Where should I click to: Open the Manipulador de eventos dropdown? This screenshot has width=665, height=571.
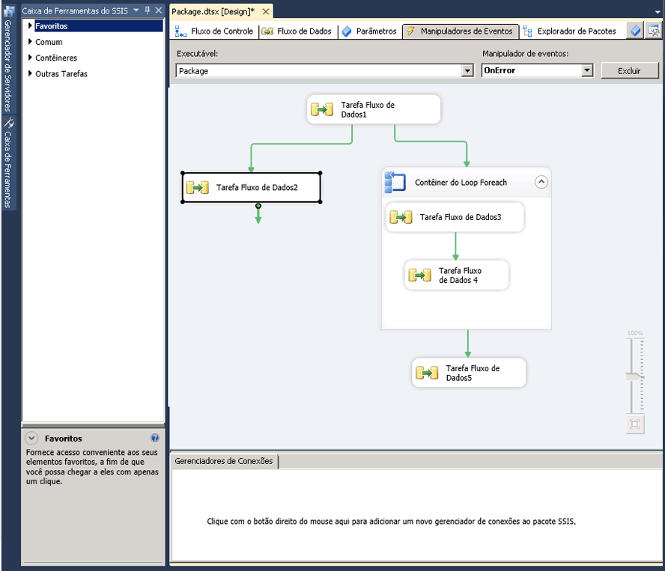[587, 70]
